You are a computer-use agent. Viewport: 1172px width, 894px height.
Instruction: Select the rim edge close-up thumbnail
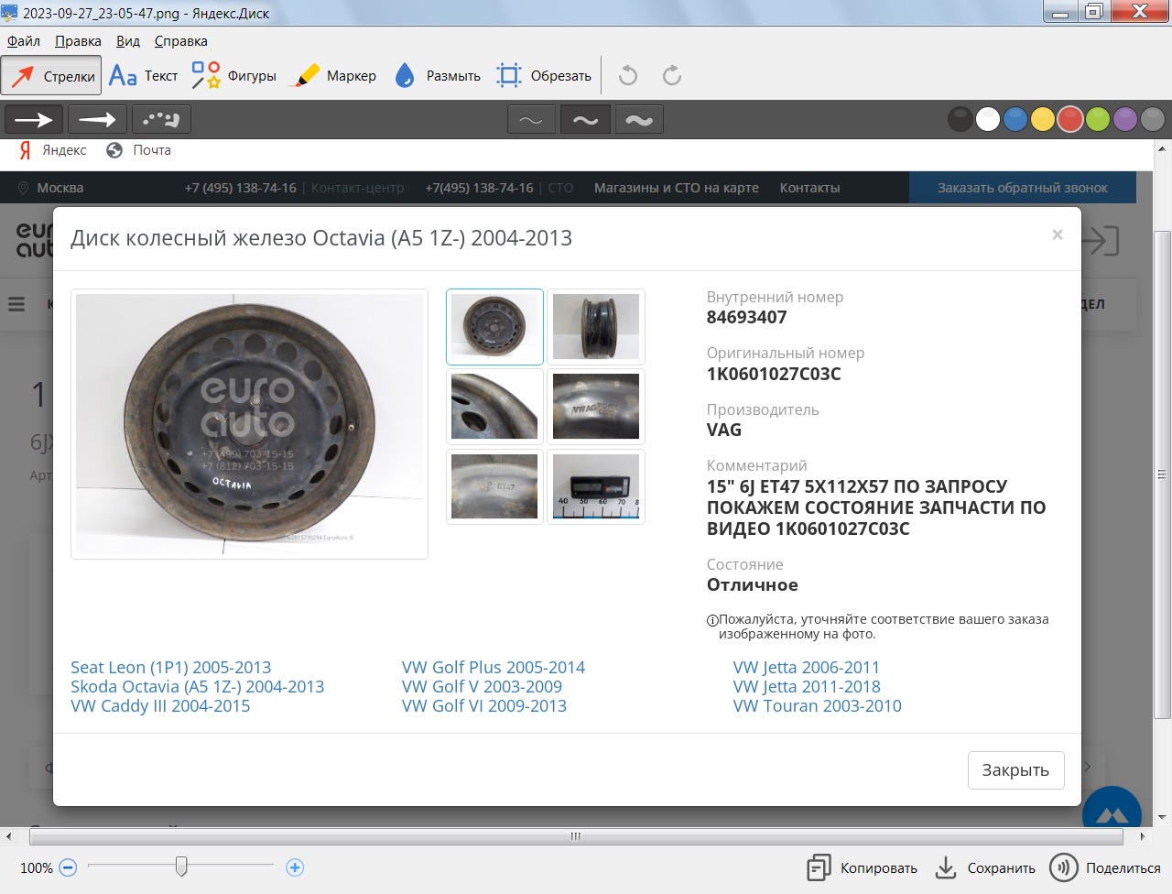494,407
